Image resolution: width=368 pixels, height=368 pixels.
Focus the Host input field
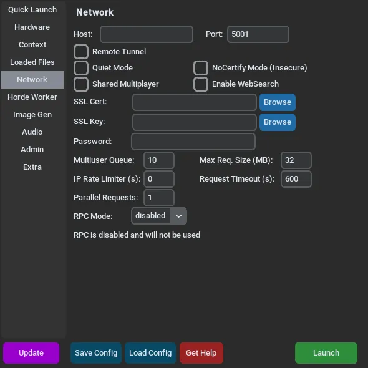tap(147, 34)
